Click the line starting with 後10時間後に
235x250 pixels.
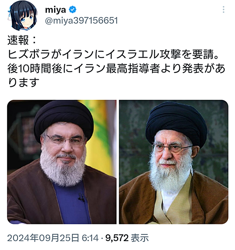coord(116,69)
